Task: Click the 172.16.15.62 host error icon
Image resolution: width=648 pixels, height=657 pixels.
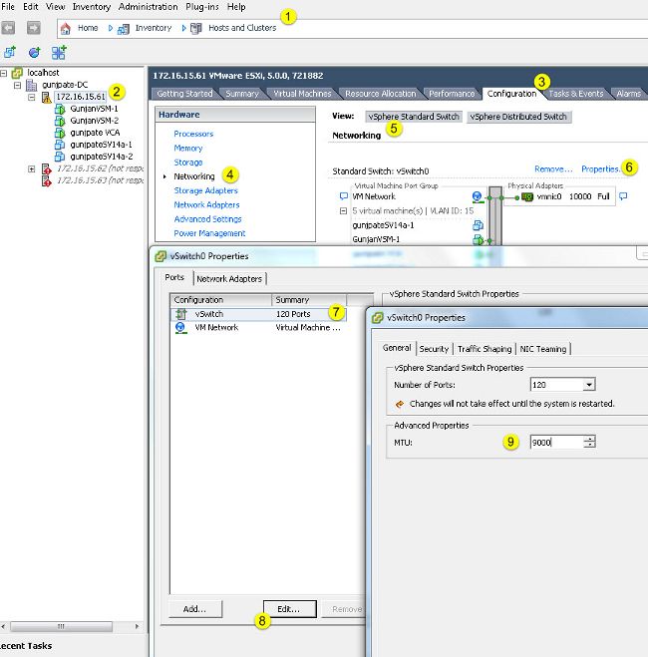Action: tap(47, 168)
